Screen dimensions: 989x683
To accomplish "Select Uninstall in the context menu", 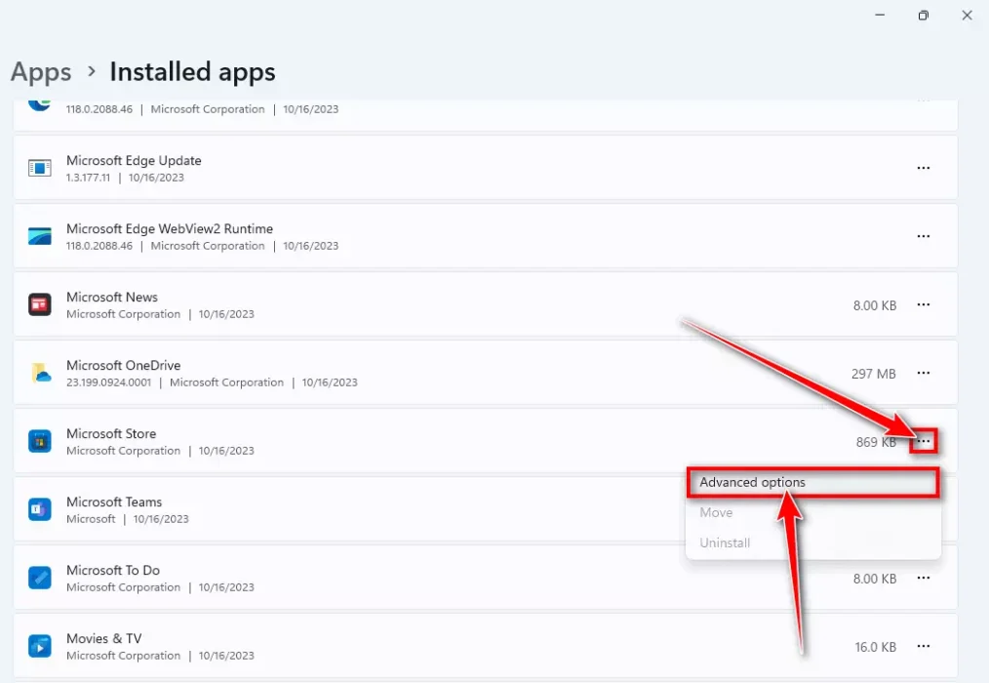I will (x=813, y=542).
